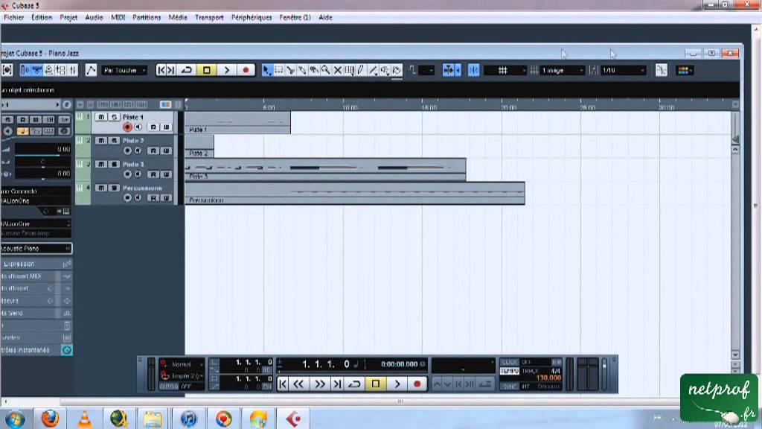Click the Snap to Zero Crossing icon
This screenshot has height=429, width=762.
[x=661, y=71]
